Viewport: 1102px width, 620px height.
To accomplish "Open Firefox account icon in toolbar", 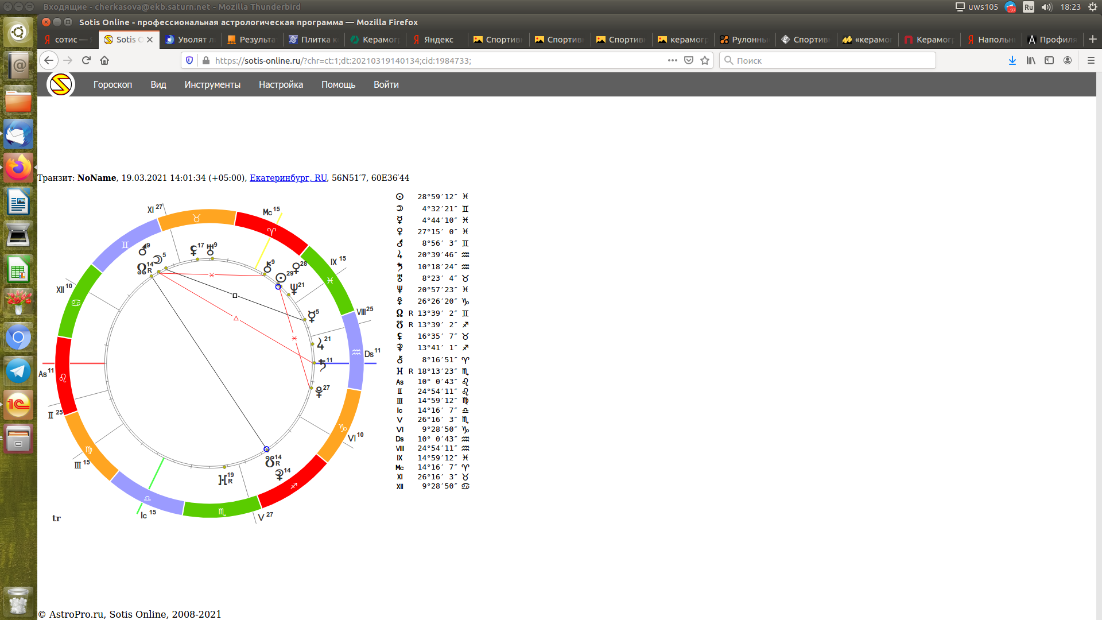I will click(x=1068, y=60).
